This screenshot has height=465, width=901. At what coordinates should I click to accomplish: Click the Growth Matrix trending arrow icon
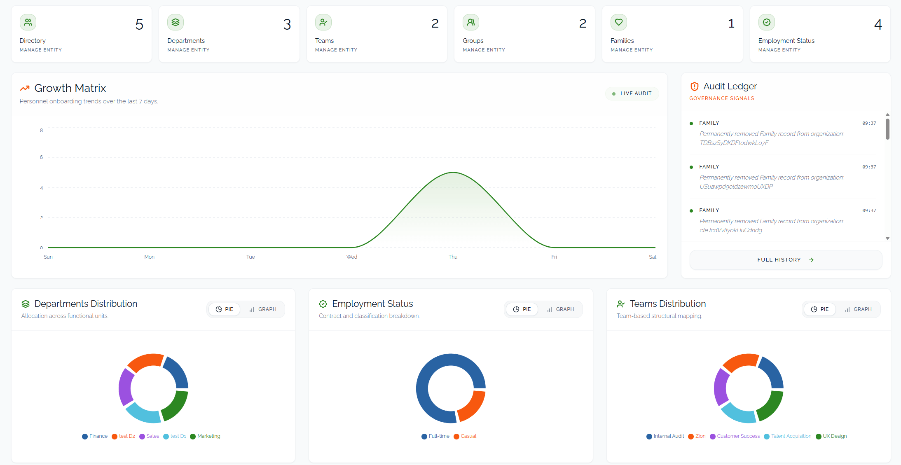click(25, 88)
